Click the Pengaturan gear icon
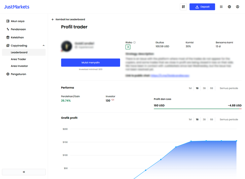 pos(8,74)
